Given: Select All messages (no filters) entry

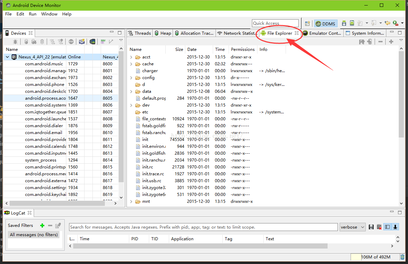Looking at the screenshot, I should 34,235.
